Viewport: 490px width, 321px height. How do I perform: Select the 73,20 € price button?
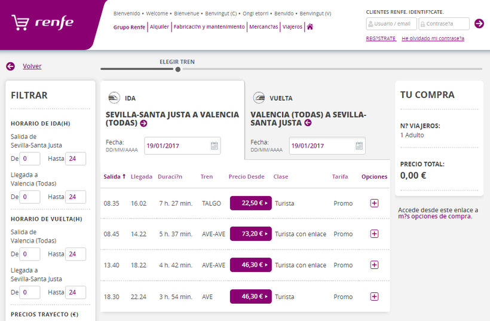(250, 234)
